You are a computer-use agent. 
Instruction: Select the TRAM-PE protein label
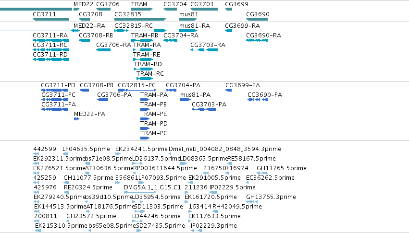[154, 114]
